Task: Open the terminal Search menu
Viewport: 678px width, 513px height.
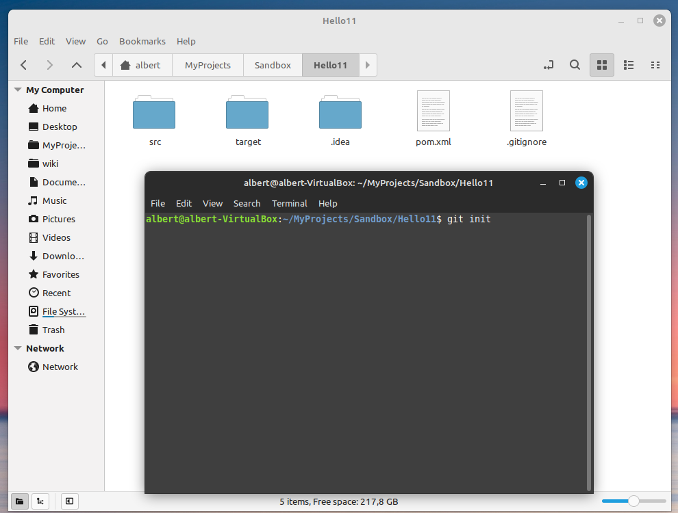Action: point(247,203)
